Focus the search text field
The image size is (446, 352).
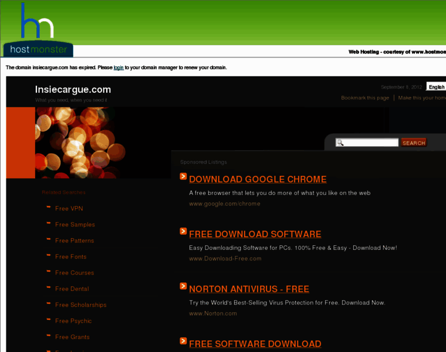click(x=367, y=143)
